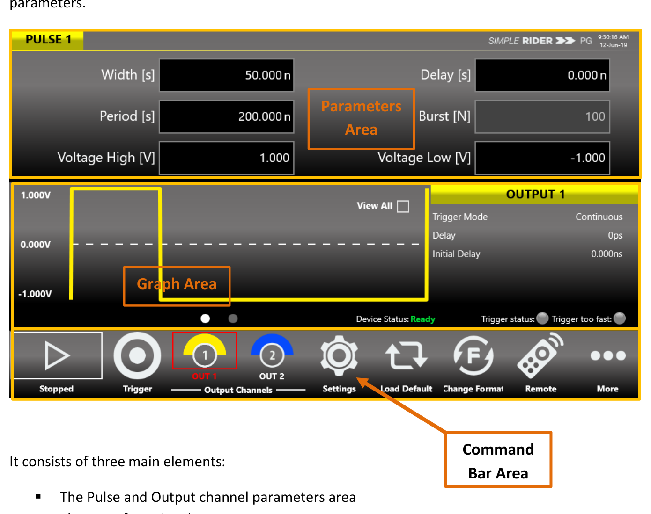Viewport: 651px width, 514px height.
Task: Click the Trigger status indicator
Action: click(x=542, y=318)
